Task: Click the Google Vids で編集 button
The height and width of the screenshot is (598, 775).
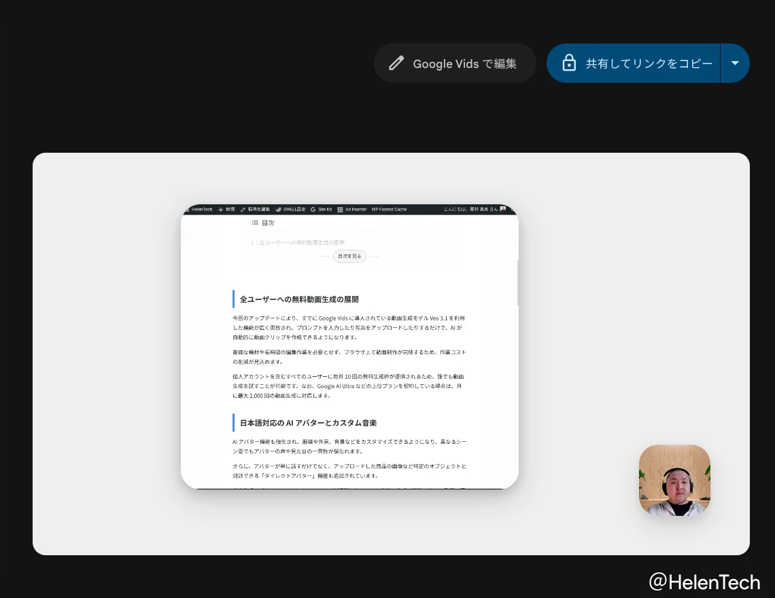Action: pyautogui.click(x=455, y=64)
